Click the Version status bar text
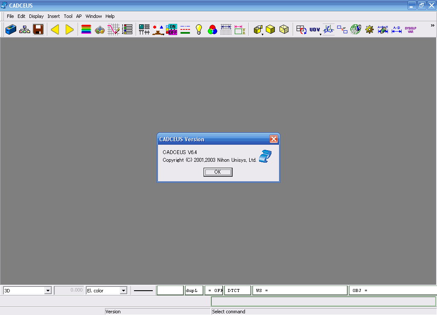Image resolution: width=437 pixels, height=315 pixels. pos(113,312)
